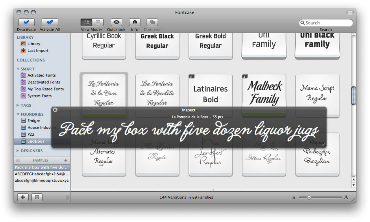Screen dimensions: 370x222
Task: Open the Emigre foundry
Action: coord(34,121)
